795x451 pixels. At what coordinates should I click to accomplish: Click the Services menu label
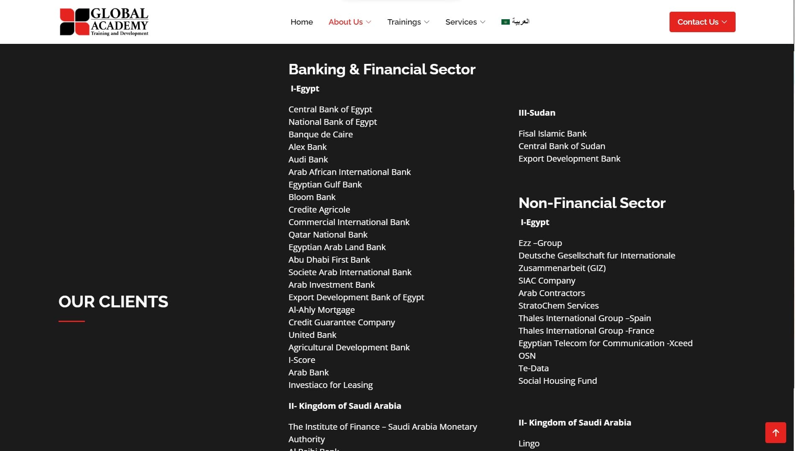click(x=461, y=22)
